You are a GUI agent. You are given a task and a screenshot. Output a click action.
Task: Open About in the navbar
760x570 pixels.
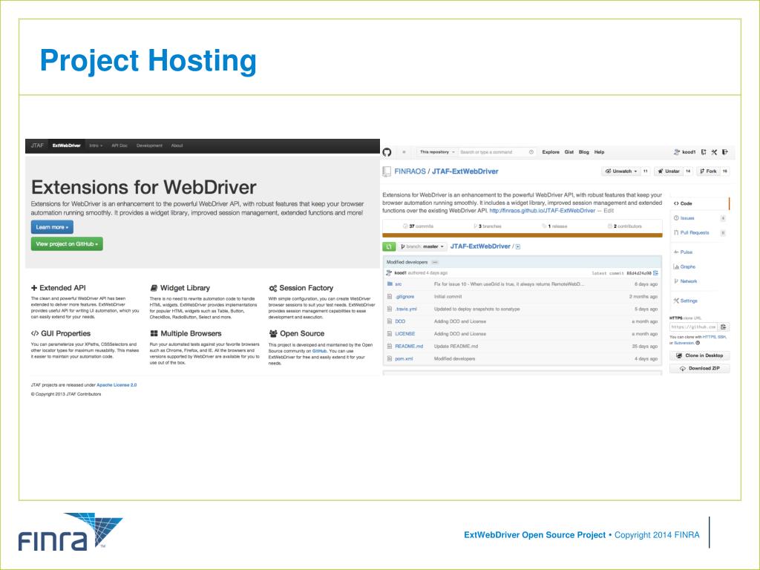point(177,146)
